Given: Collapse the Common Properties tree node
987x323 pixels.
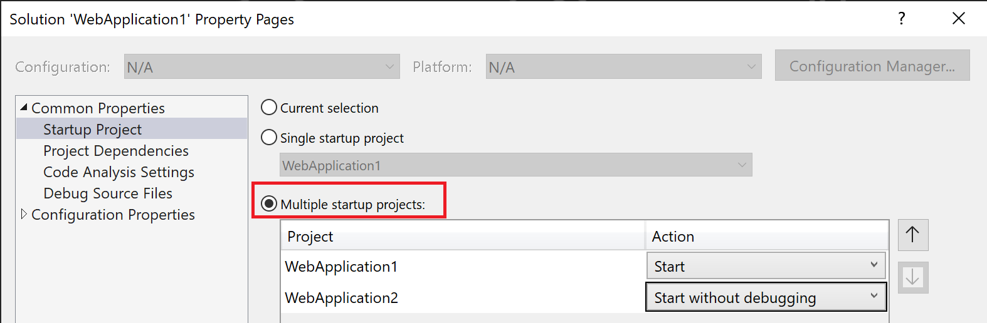Looking at the screenshot, I should tap(24, 108).
